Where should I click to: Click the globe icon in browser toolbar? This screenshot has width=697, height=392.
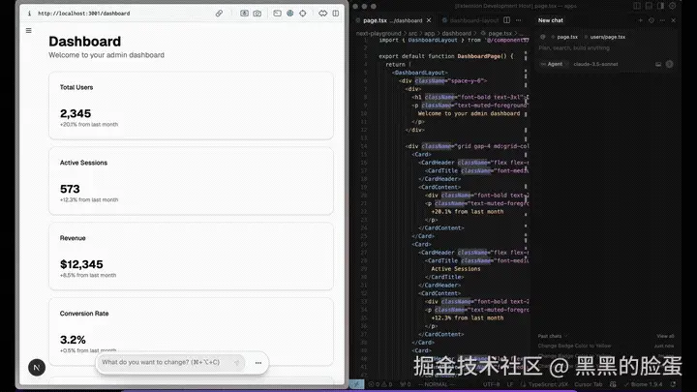click(x=290, y=14)
